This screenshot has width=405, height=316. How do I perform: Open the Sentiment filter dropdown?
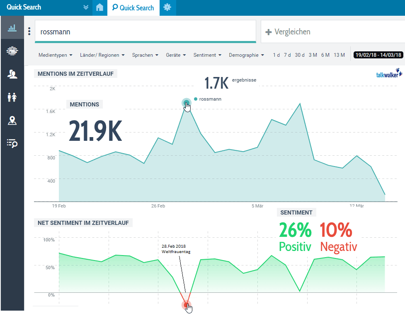click(207, 55)
